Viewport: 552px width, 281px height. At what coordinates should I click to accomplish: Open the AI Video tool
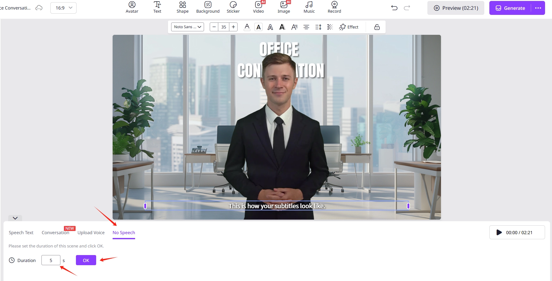pyautogui.click(x=258, y=7)
